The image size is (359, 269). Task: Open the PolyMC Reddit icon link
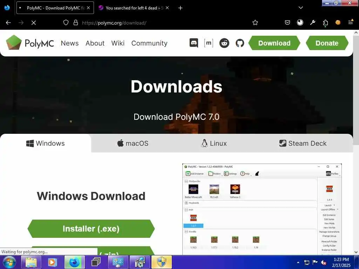[224, 43]
